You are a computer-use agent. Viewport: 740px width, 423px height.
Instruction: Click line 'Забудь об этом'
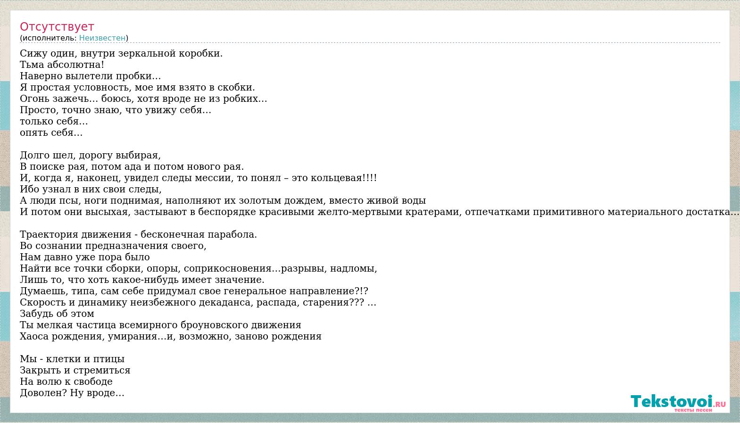(x=57, y=314)
